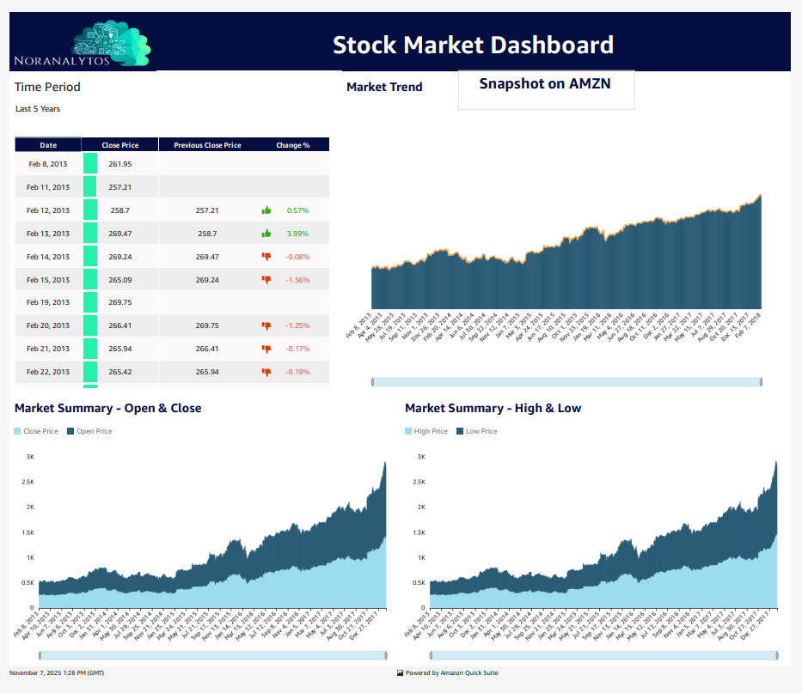Open the Change % column header options

293,144
